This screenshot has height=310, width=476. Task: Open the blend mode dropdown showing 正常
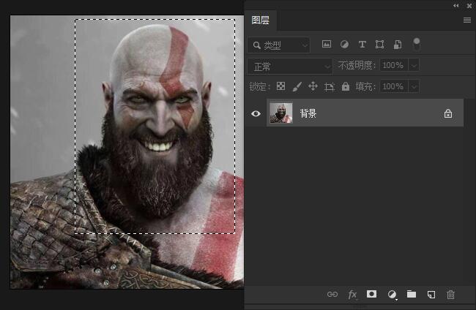[289, 66]
